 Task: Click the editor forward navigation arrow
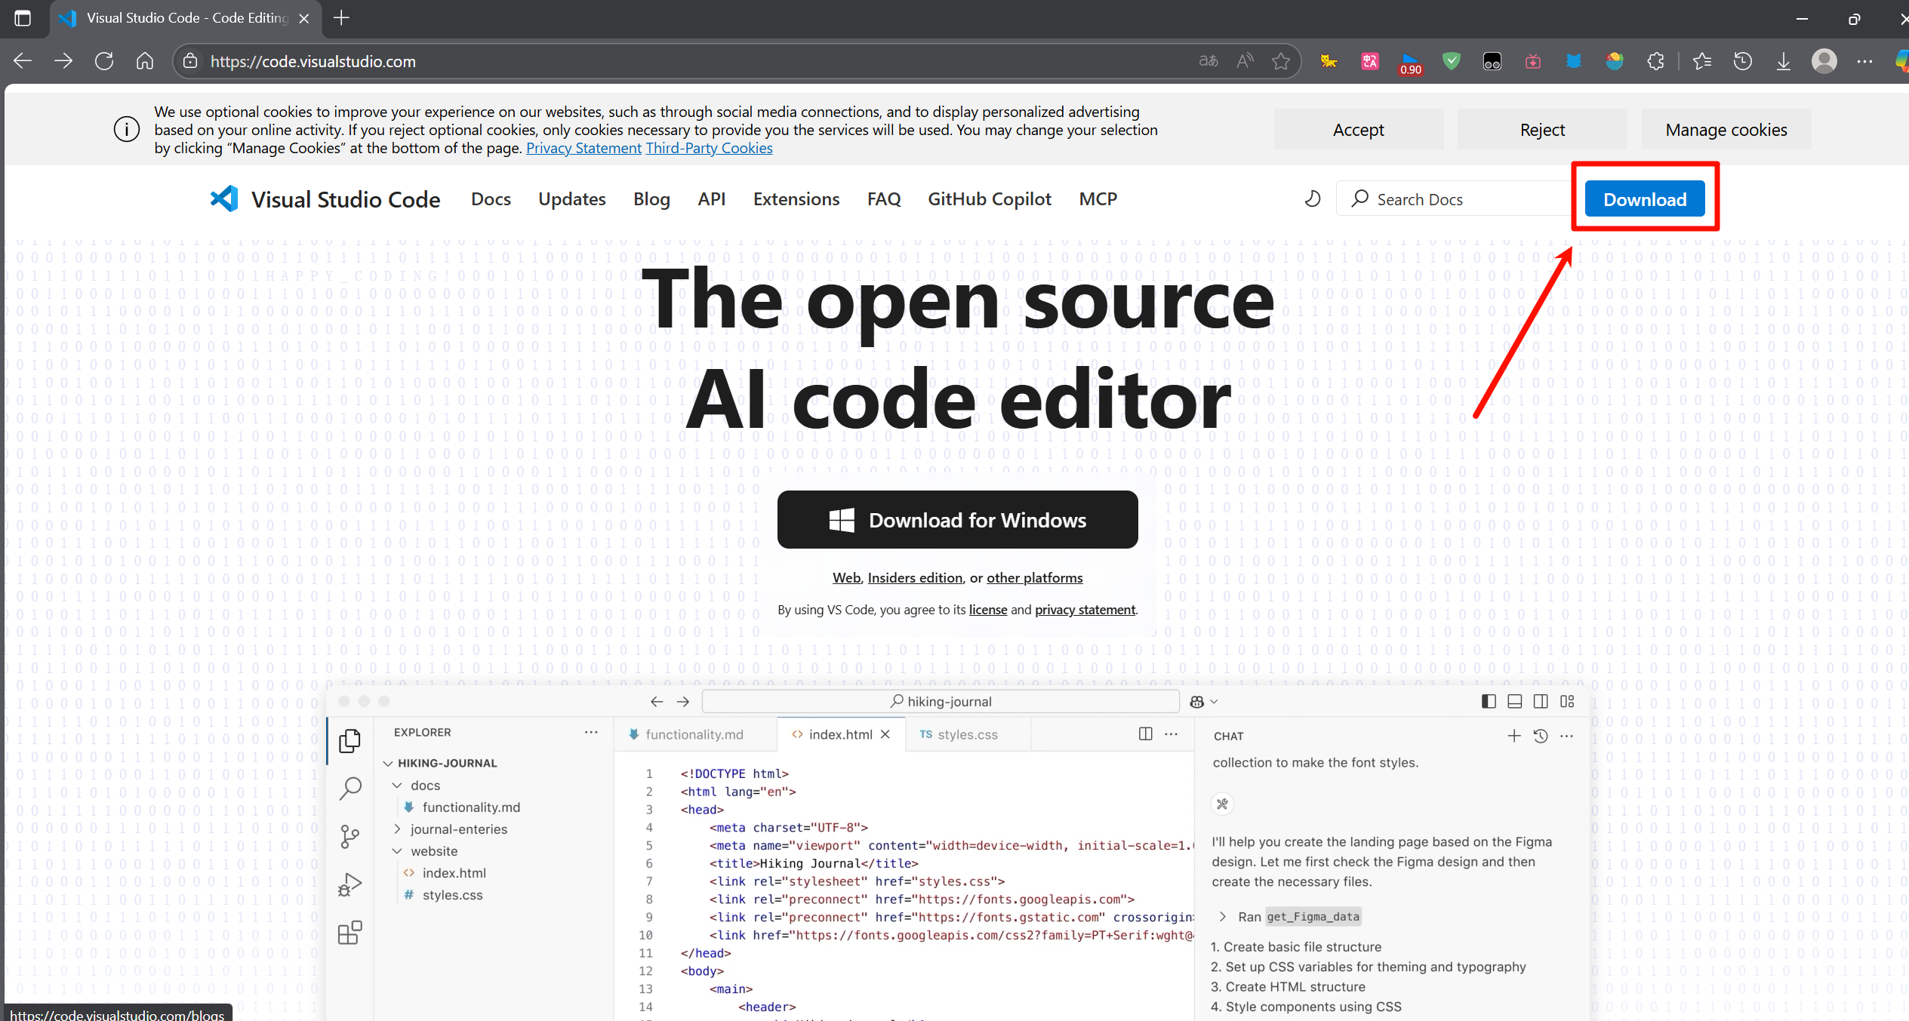(683, 702)
